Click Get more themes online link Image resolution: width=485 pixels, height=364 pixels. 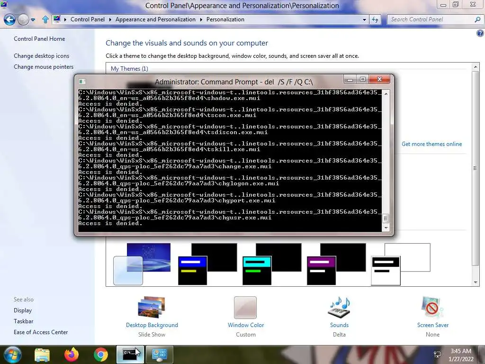click(x=431, y=144)
